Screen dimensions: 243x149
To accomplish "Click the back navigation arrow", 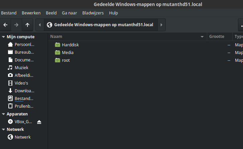I will tap(5, 25).
